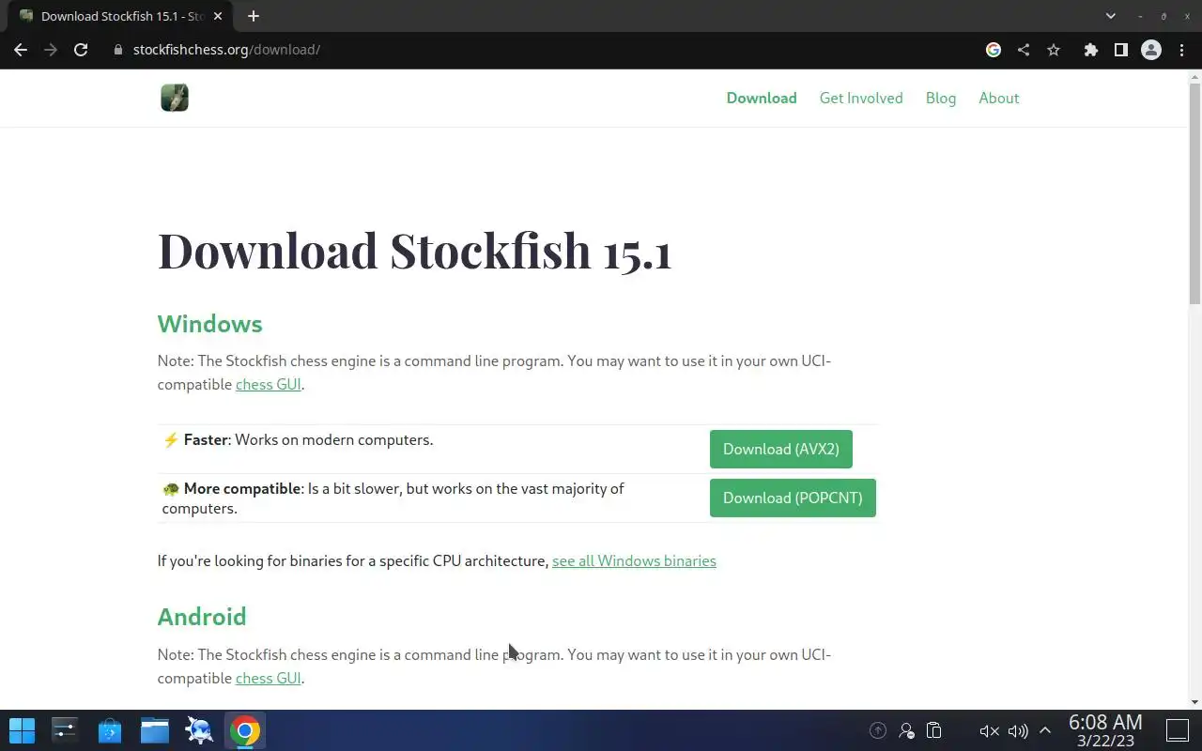Open the Chrome profile avatar

1151,50
